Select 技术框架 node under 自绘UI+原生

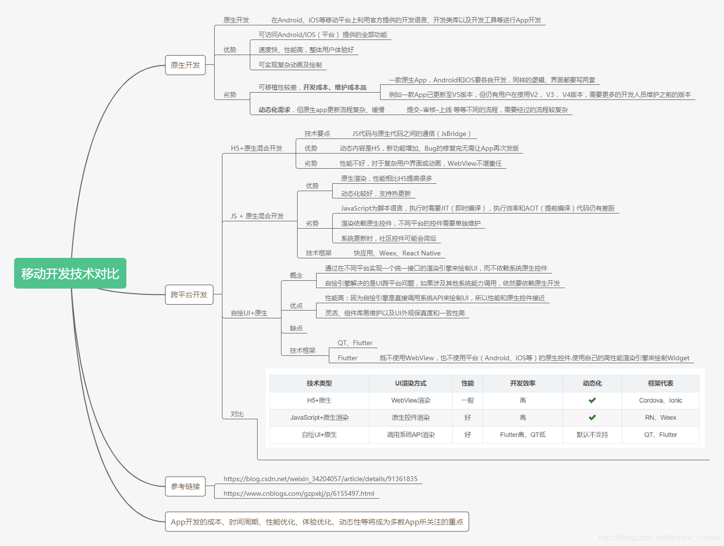click(x=302, y=351)
